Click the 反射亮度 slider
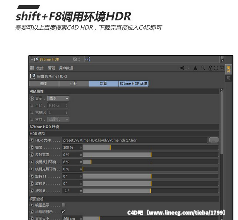The height and width of the screenshot is (220, 238). (151, 155)
